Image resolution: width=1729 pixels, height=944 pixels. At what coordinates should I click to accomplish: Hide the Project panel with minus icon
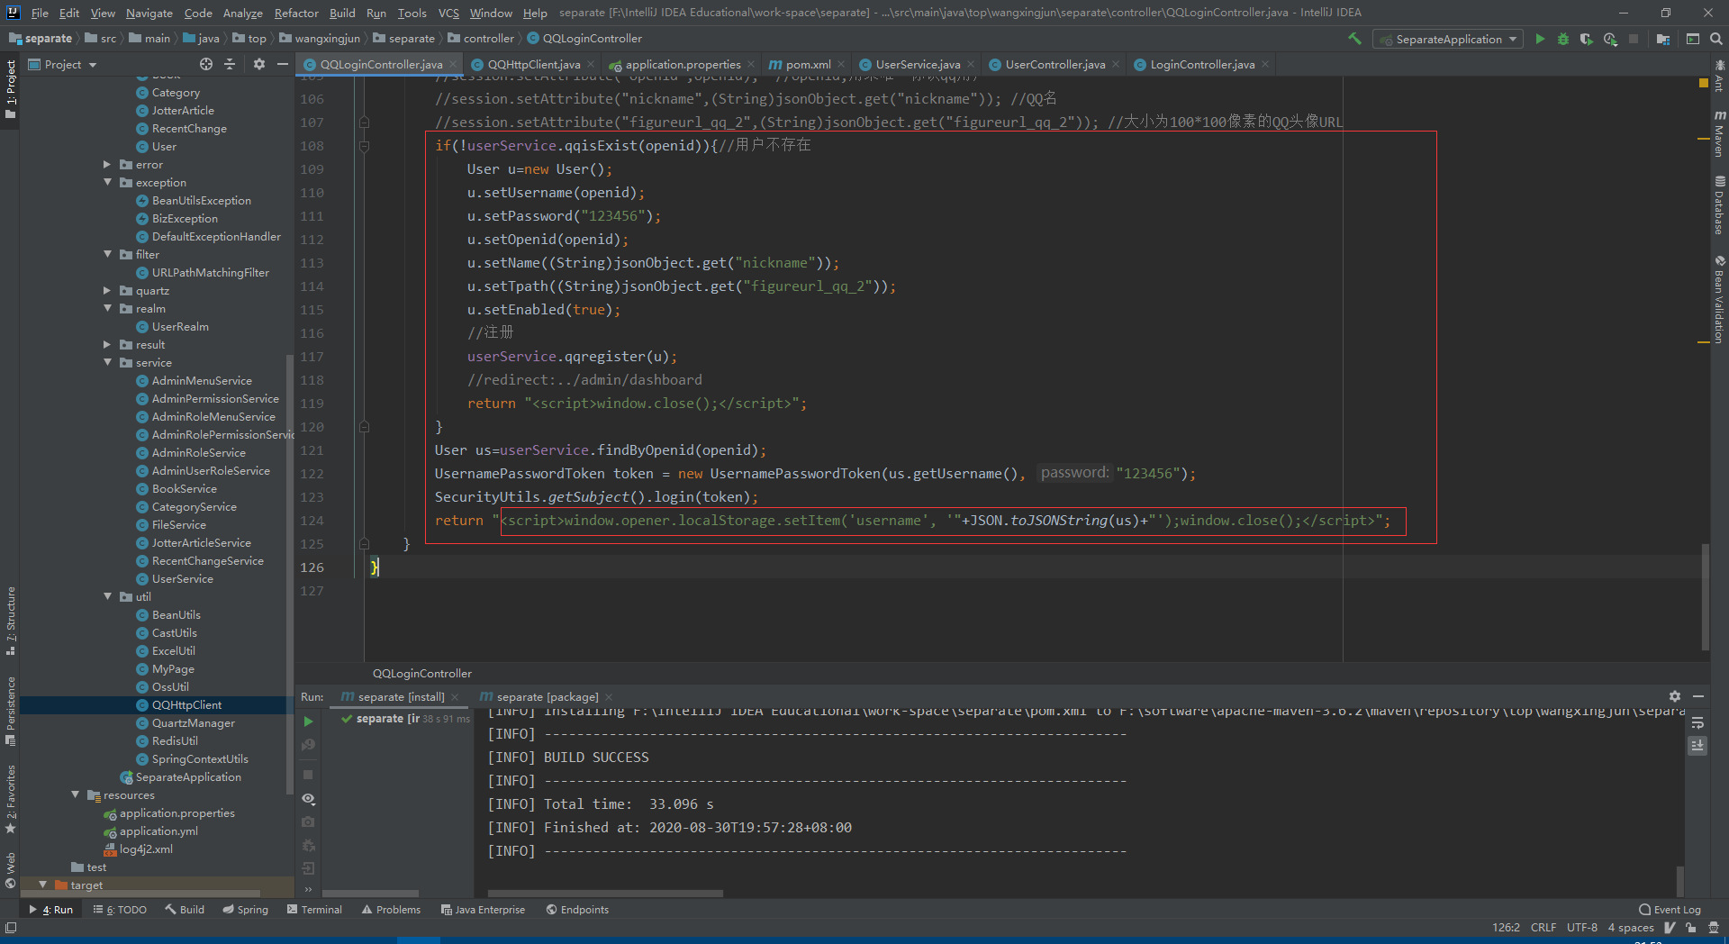coord(283,64)
